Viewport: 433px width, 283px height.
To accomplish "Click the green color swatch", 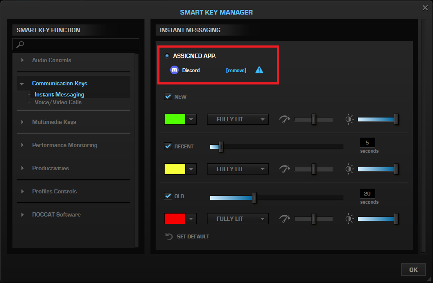I will click(175, 119).
